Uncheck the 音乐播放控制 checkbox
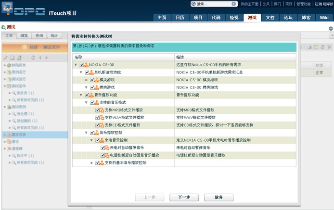The height and width of the screenshot is (210, 334). (92, 133)
